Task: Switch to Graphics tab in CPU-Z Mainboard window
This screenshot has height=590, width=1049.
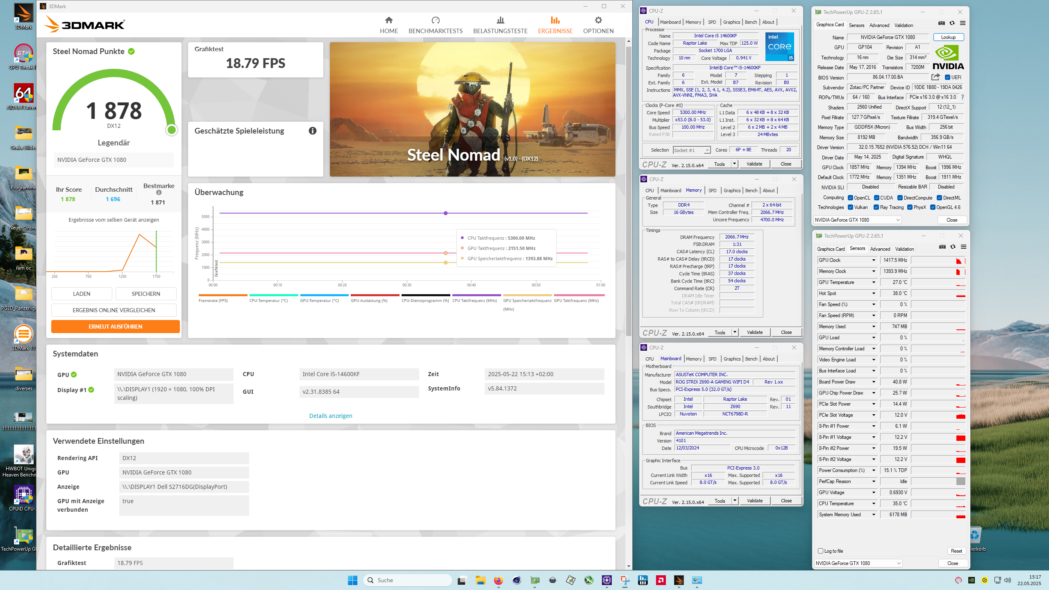Action: (x=732, y=359)
